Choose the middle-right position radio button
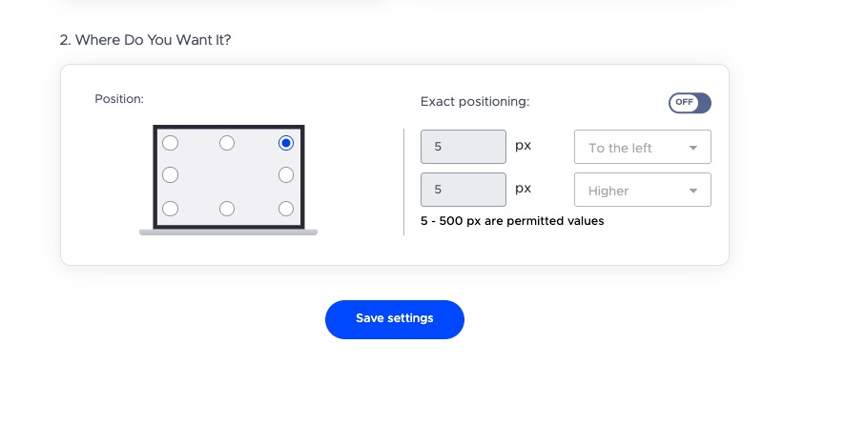 click(285, 175)
